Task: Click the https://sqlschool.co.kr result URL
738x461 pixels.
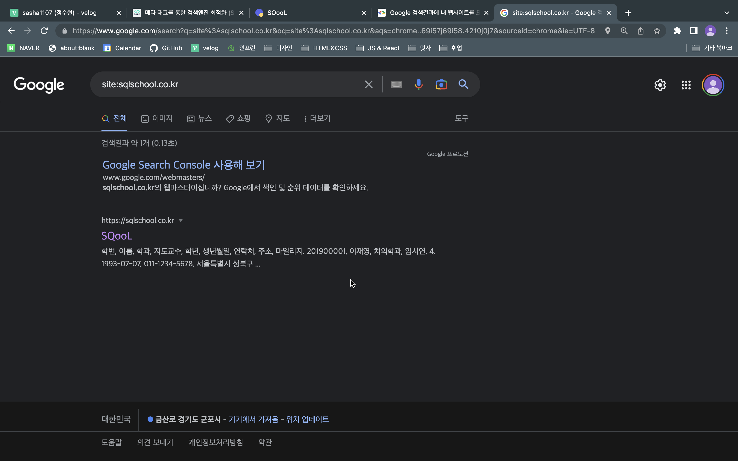Action: (138, 221)
